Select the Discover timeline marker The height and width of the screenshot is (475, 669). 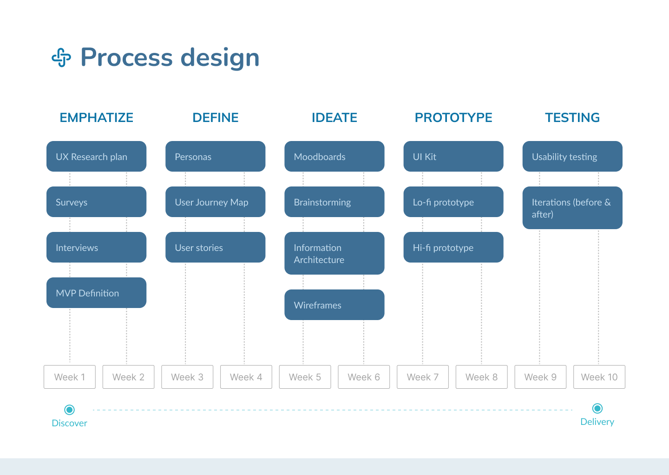69,410
